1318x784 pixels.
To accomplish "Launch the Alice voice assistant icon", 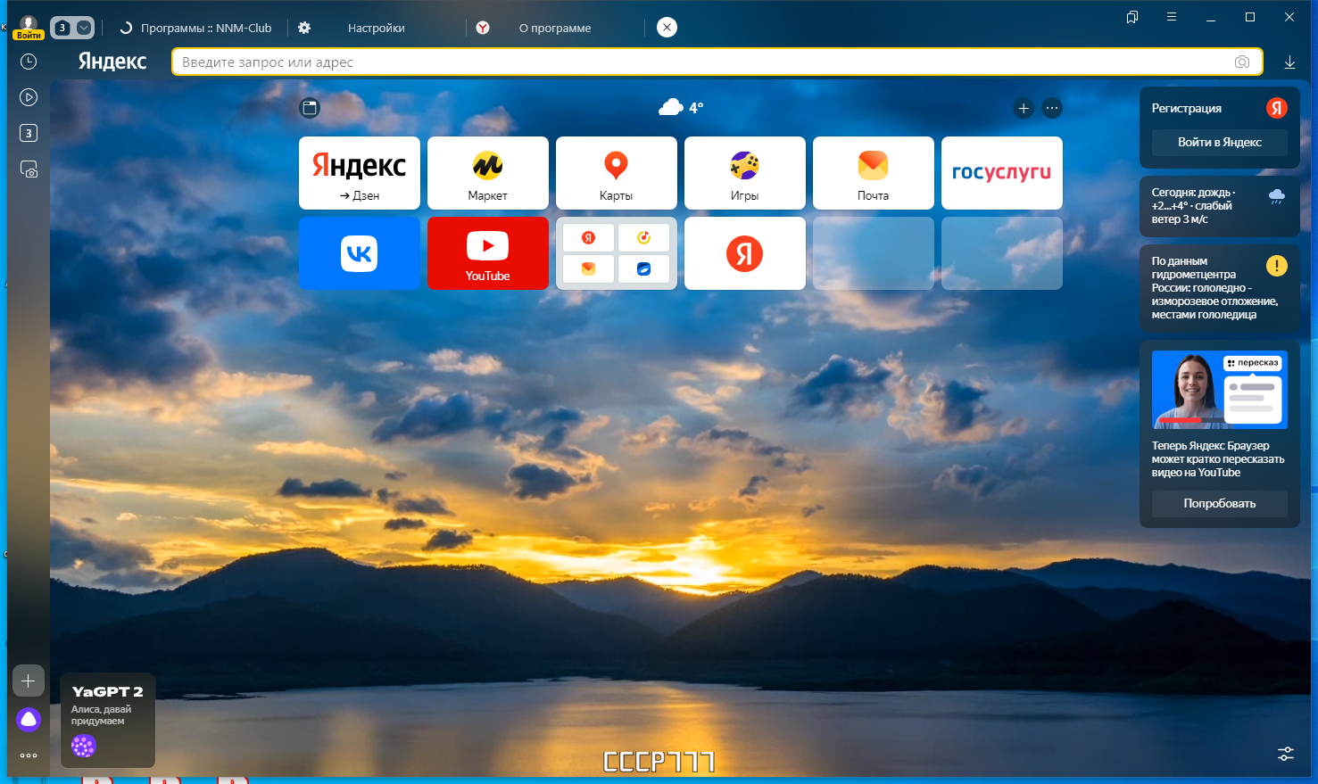I will 29,720.
